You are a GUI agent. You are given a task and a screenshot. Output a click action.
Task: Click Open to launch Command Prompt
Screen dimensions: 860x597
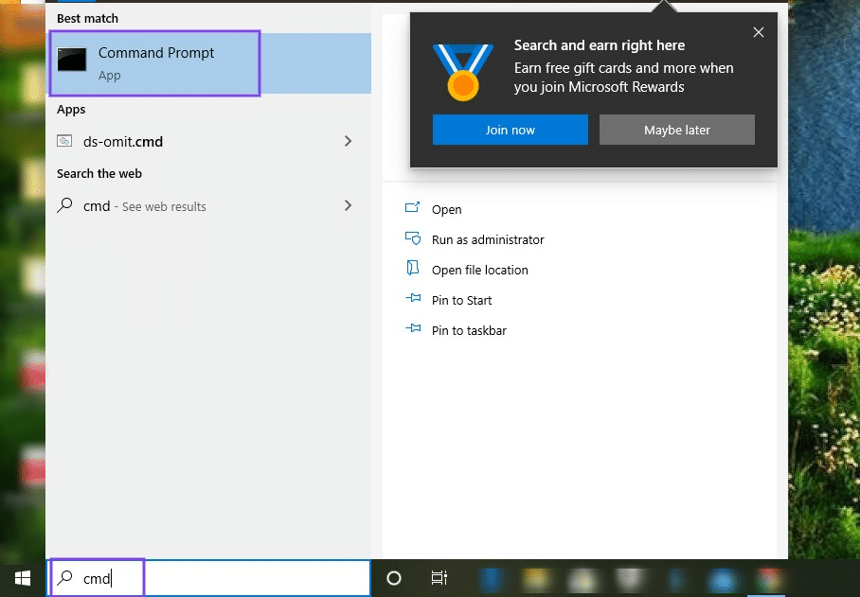(x=446, y=209)
